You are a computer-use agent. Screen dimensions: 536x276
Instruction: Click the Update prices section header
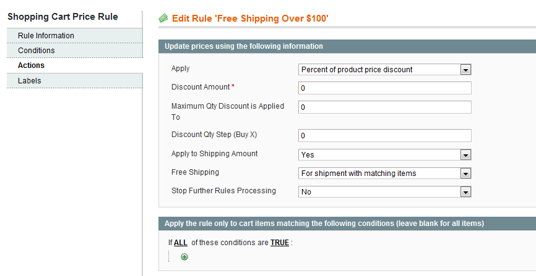pyautogui.click(x=347, y=46)
